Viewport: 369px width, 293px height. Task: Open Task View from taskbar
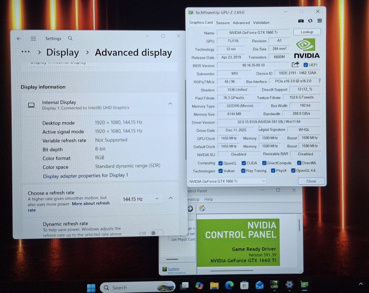pyautogui.click(x=184, y=286)
